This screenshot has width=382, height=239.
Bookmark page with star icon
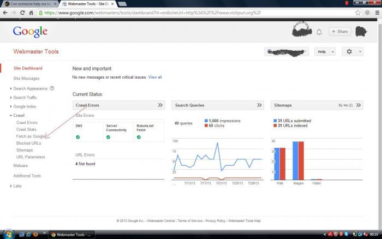point(358,13)
